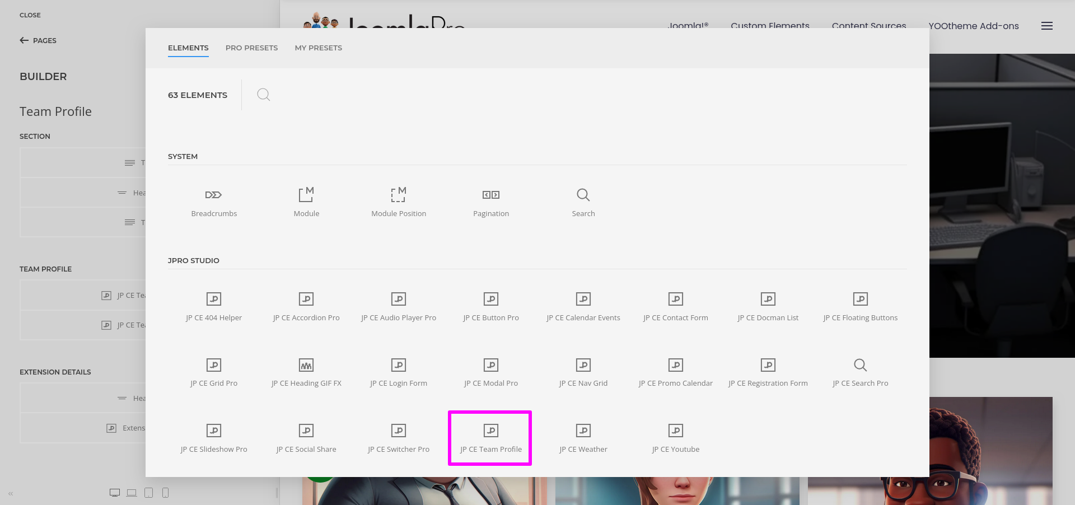Select the JP CE Slideshow Pro element

(213, 438)
